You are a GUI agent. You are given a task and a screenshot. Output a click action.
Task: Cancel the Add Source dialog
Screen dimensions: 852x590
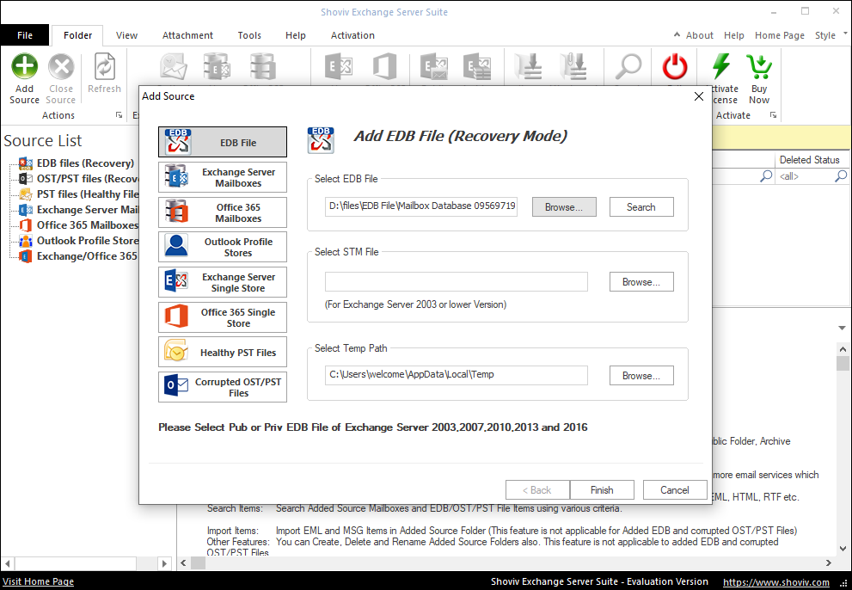tap(675, 490)
